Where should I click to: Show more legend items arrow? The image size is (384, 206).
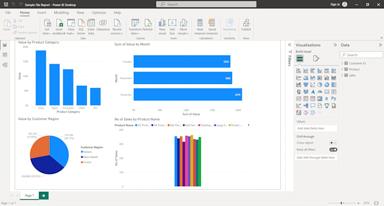click(248, 125)
